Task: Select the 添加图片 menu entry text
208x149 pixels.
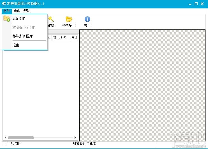Action: coord(19,19)
